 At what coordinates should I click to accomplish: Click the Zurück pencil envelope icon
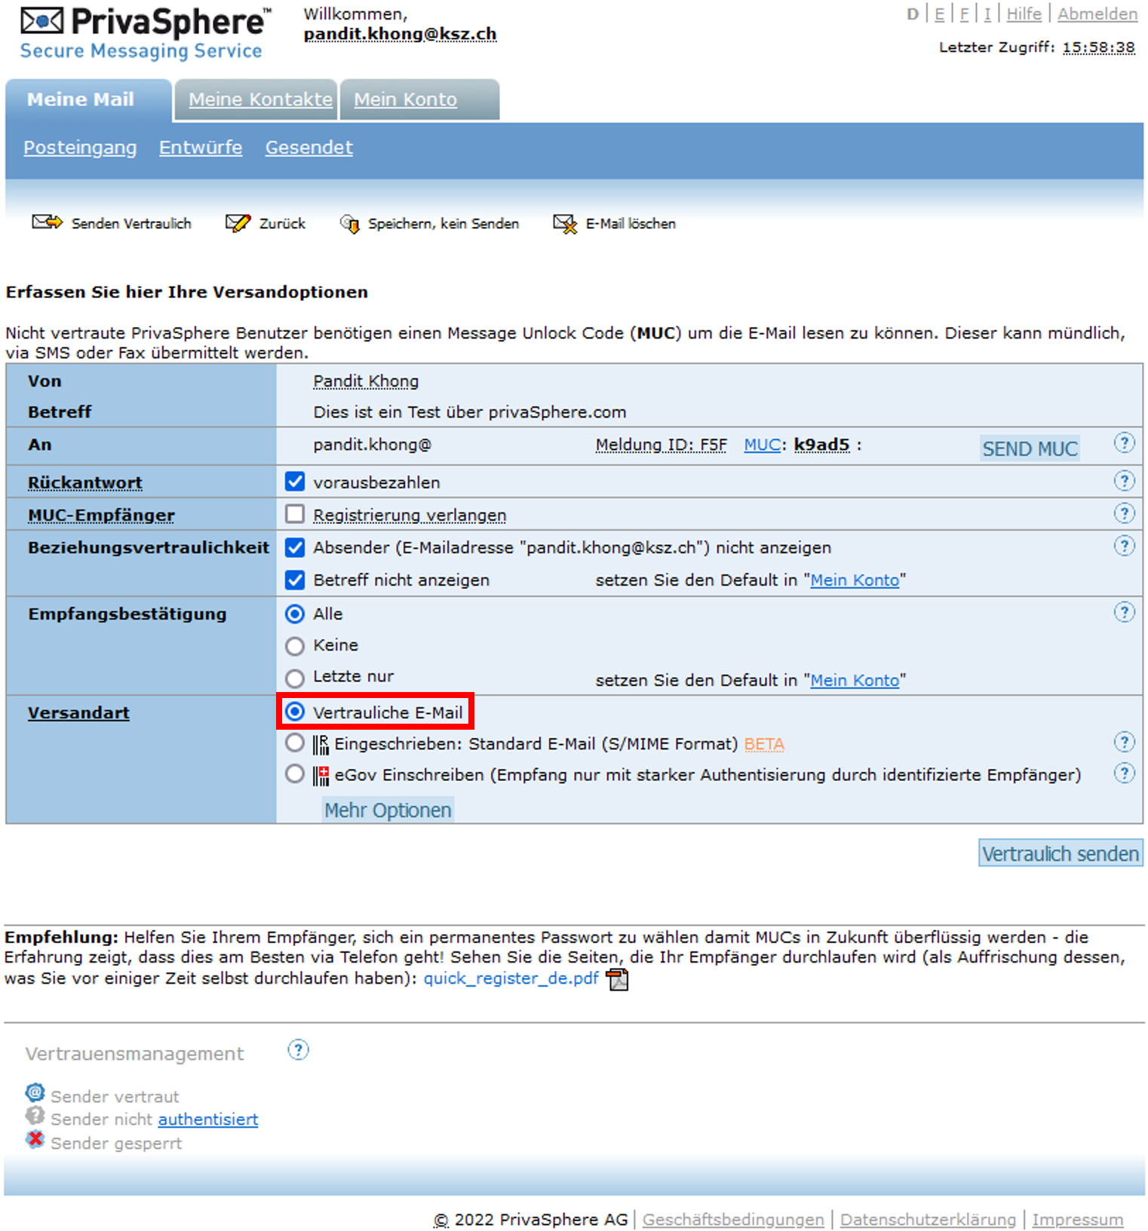pyautogui.click(x=238, y=223)
